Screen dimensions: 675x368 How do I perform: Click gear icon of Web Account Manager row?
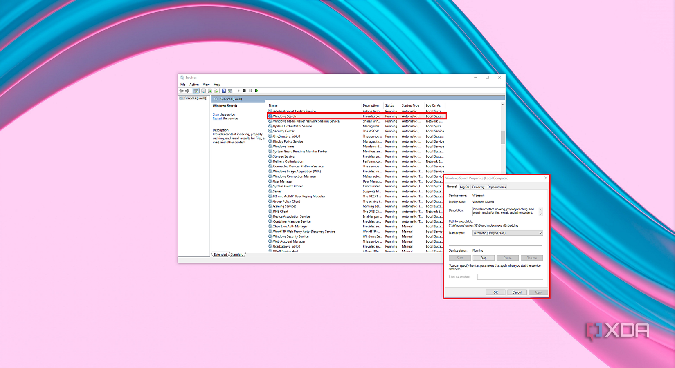pos(270,241)
